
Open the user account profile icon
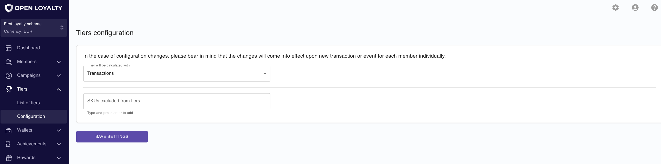tap(635, 8)
